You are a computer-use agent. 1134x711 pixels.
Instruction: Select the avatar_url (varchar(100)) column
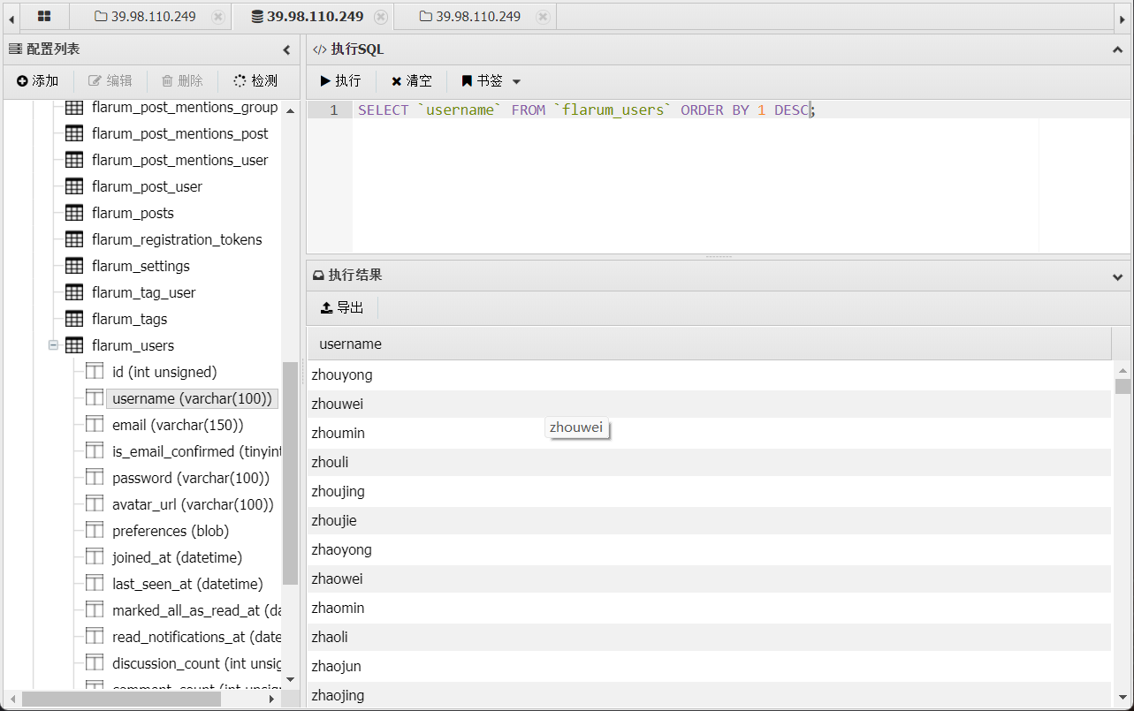193,504
